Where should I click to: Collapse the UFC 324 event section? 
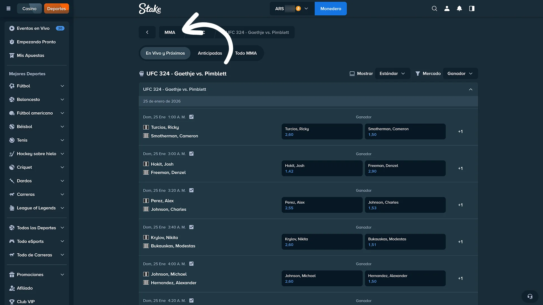point(471,89)
